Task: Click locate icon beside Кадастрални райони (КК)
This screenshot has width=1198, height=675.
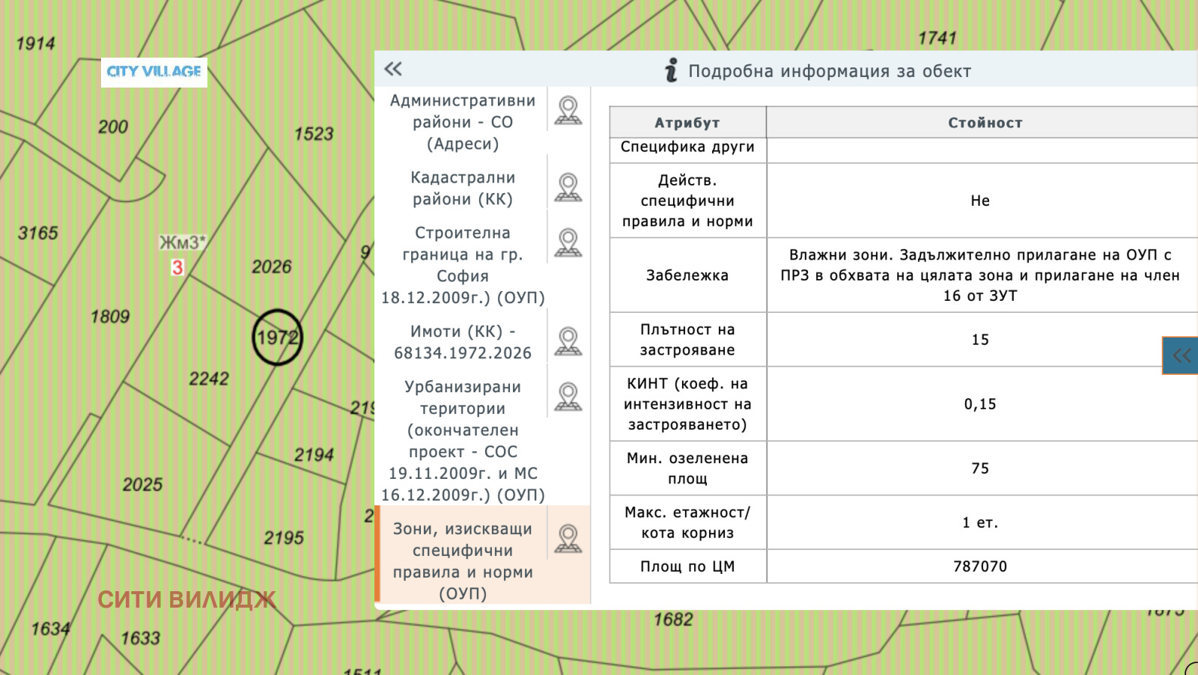Action: coord(568,188)
